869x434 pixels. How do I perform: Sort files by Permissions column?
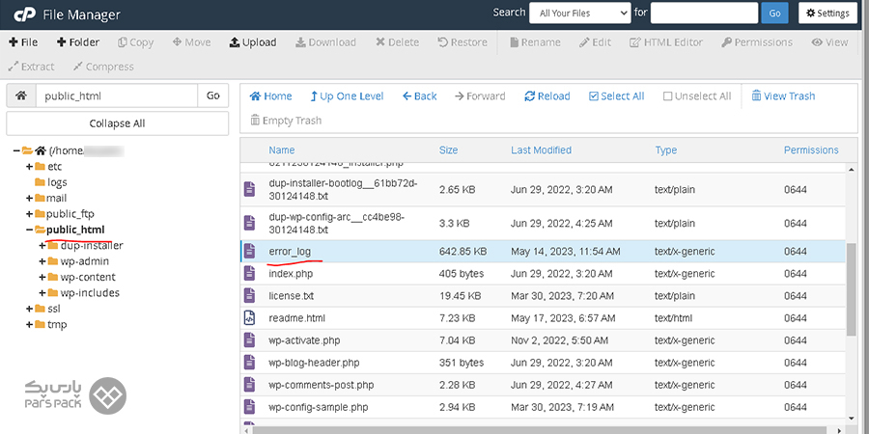(811, 150)
